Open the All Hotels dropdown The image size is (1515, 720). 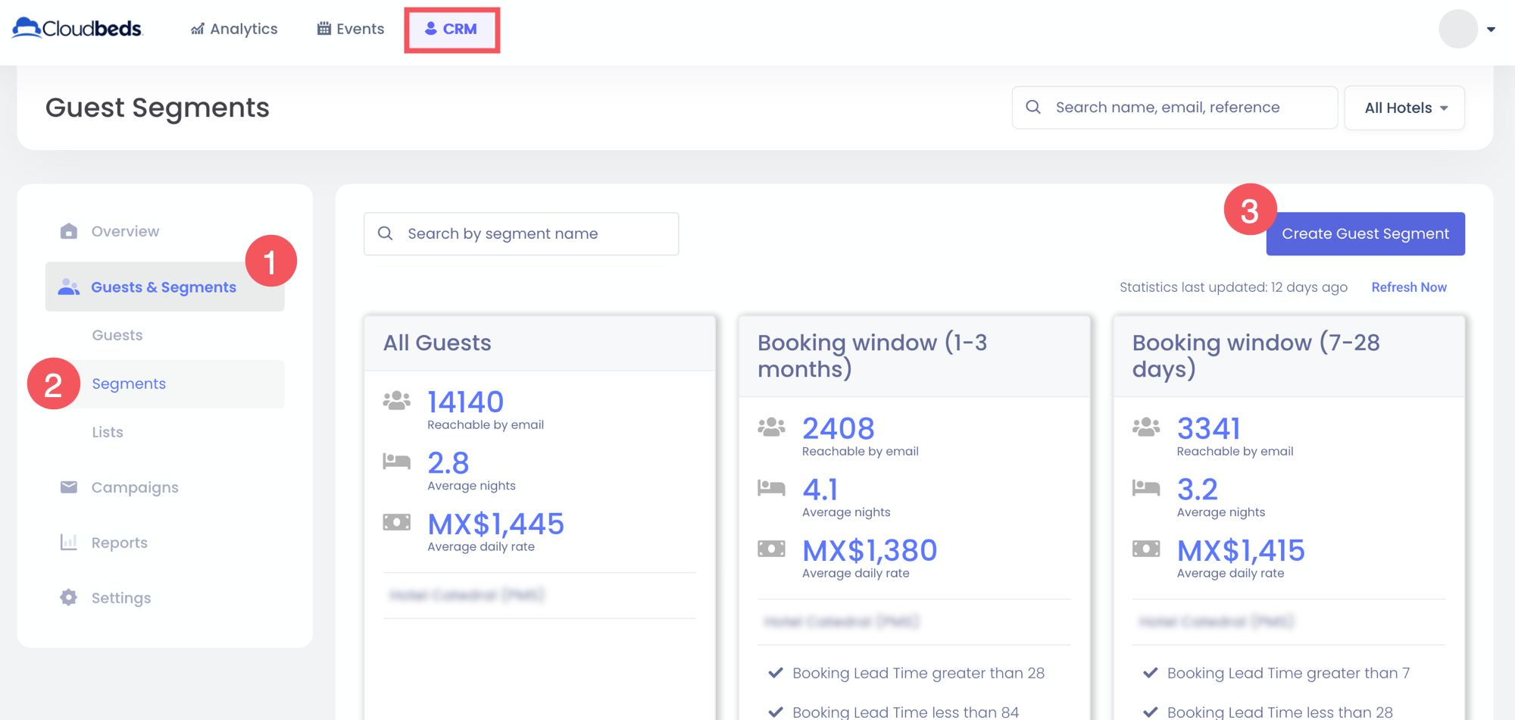1404,108
